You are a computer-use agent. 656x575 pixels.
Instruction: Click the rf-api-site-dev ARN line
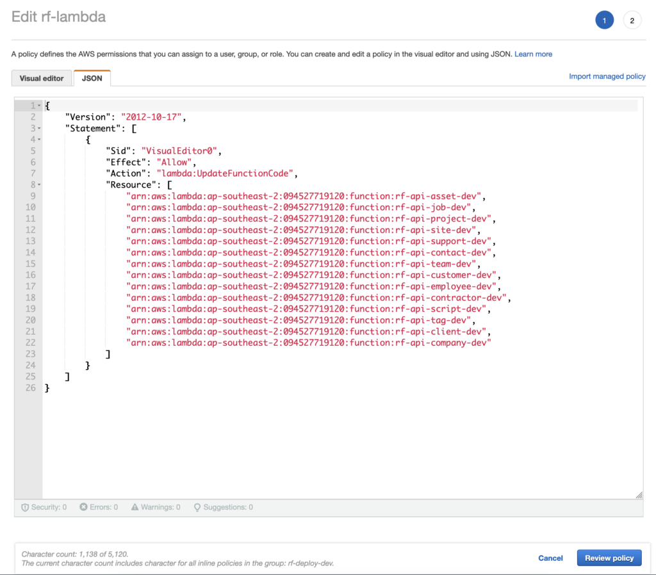click(301, 230)
